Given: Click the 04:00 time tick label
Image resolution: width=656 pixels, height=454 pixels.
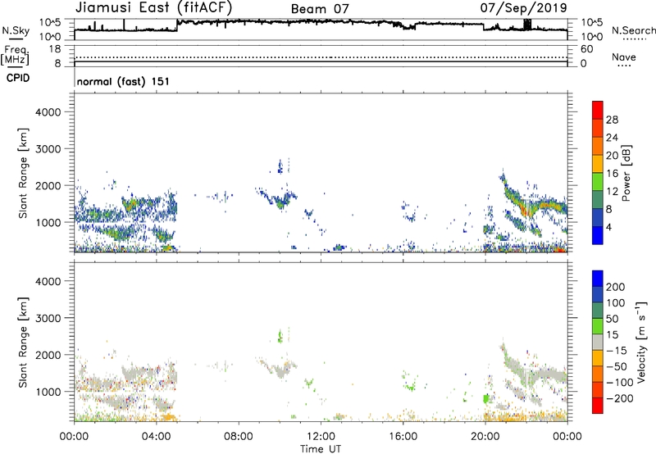Looking at the screenshot, I should coord(157,437).
